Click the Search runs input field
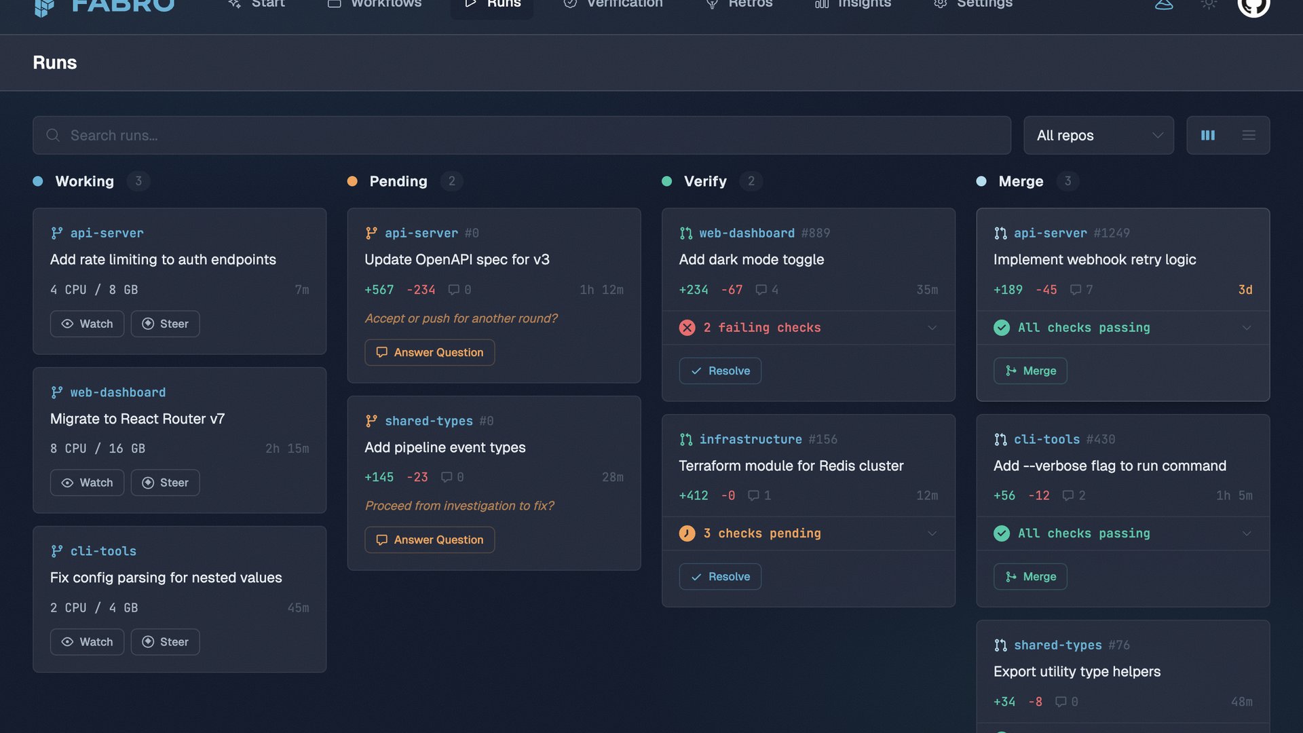Screen dimensions: 1303x733 click(521, 135)
